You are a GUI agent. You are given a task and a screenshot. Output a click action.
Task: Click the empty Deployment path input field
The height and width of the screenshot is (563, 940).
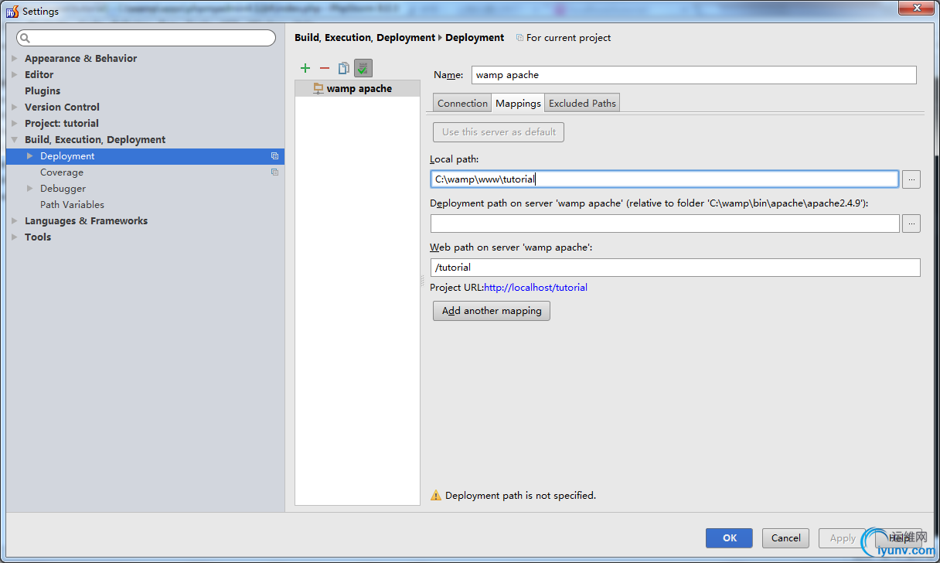tap(665, 223)
